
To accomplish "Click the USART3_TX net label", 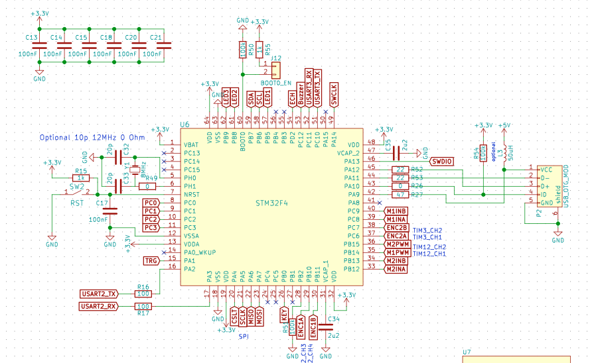I will pyautogui.click(x=317, y=89).
